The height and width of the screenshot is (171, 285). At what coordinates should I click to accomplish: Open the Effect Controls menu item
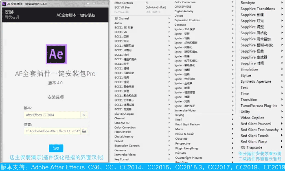click(124, 3)
